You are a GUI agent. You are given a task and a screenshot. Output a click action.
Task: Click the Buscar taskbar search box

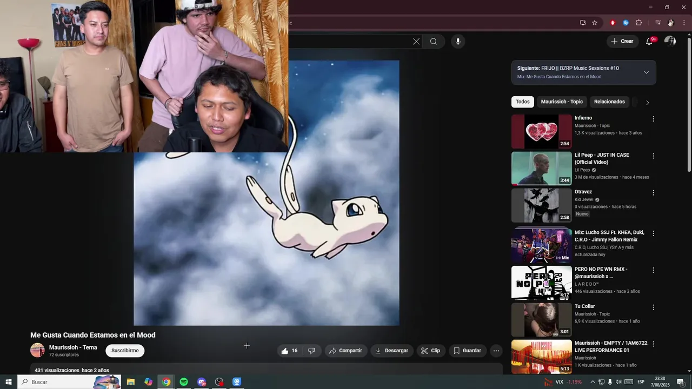pyautogui.click(x=69, y=382)
